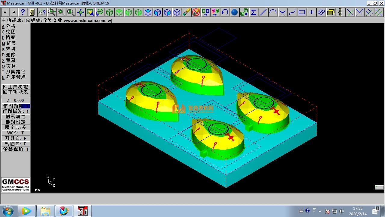Click 回上层功能 back-up button
The width and height of the screenshot is (385, 217).
click(x=16, y=87)
